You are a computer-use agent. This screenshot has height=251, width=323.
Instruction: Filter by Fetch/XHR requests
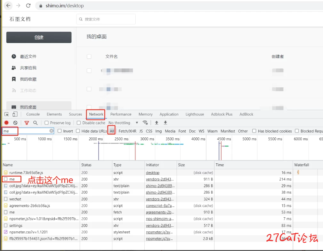pyautogui.click(x=127, y=131)
